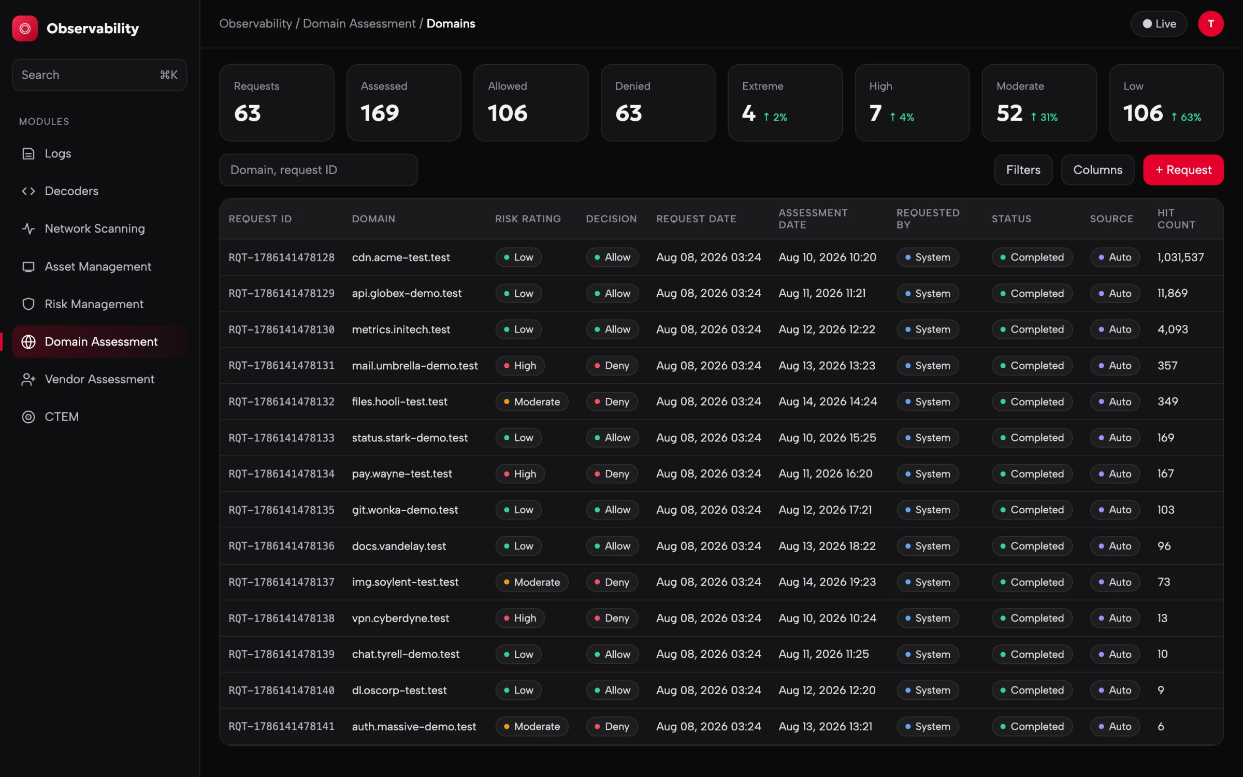Click the Allow badge for git.wonka-demo.test
This screenshot has height=777, width=1243.
(x=612, y=510)
